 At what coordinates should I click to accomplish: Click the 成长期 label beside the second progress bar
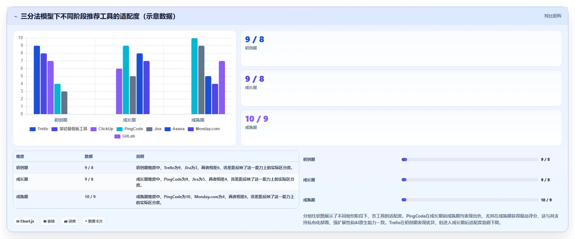[x=309, y=180]
